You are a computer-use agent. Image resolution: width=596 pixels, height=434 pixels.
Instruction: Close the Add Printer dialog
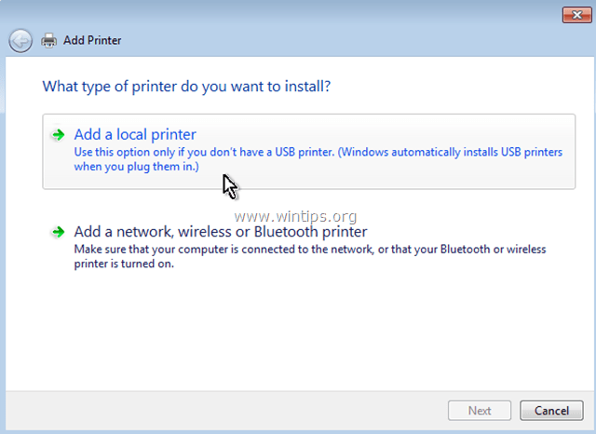(x=577, y=15)
